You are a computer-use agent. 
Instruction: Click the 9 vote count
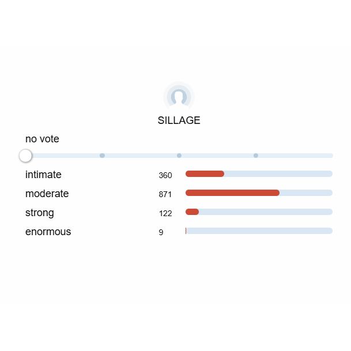tap(161, 232)
